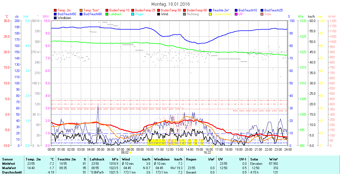Select the Bod.Feucht10 legend label
Screen dimensions: 340x174
pyautogui.click(x=248, y=10)
